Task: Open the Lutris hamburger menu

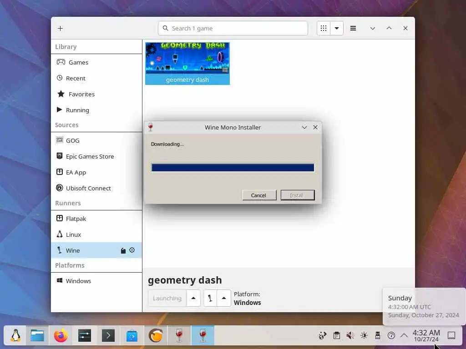Action: 353,28
